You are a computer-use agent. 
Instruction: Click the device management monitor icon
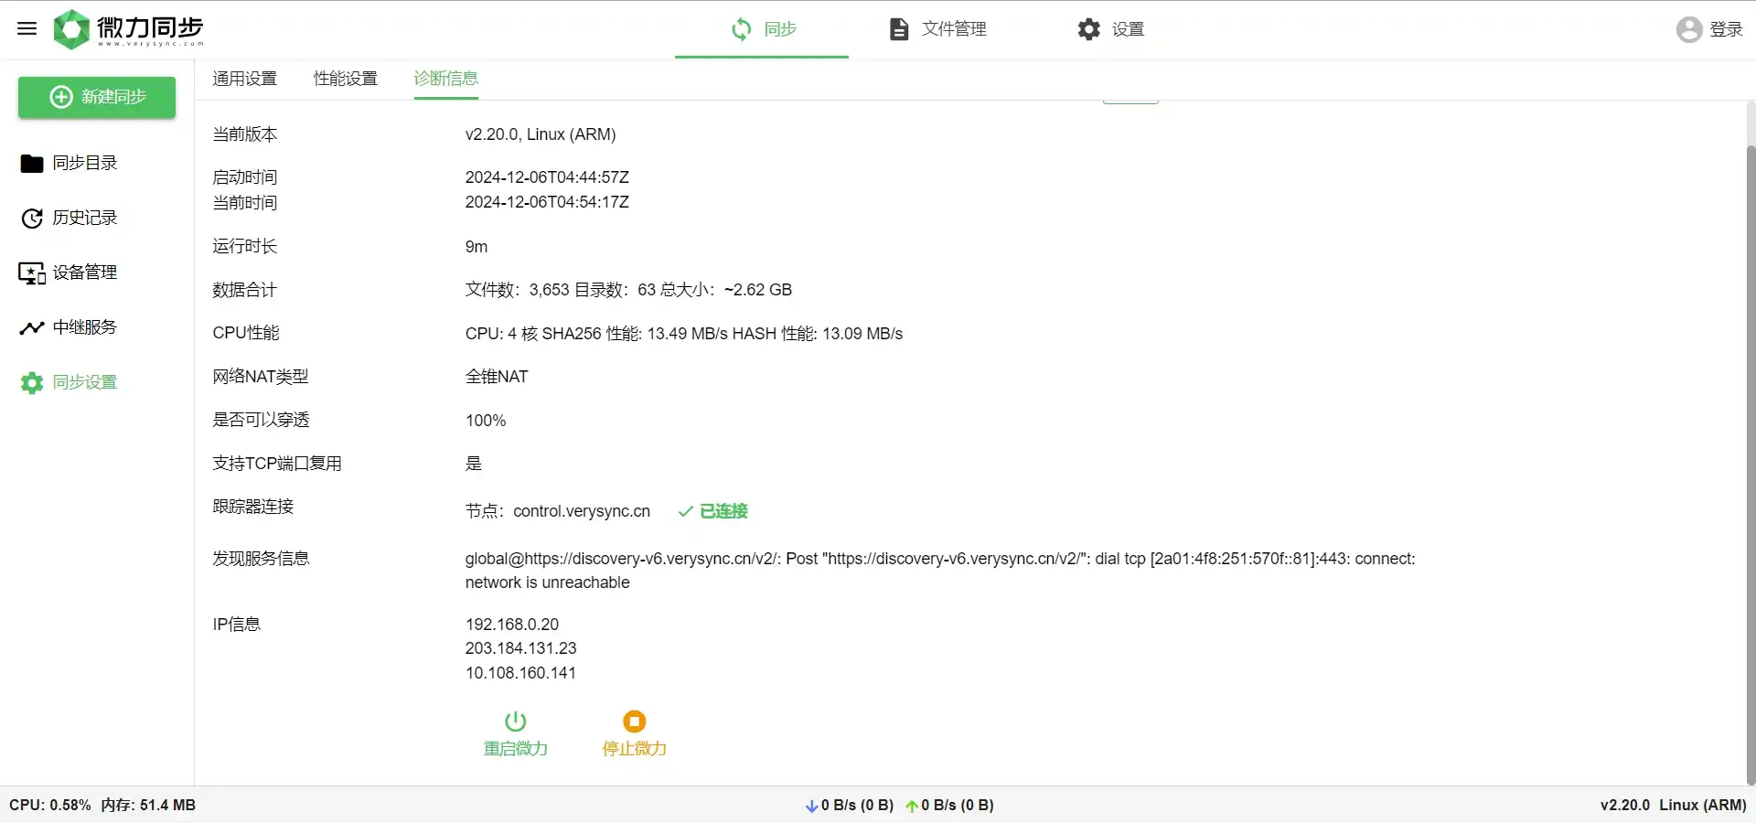coord(32,273)
